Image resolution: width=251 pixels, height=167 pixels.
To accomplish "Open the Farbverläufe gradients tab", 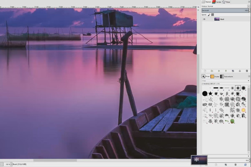I will point(226,76).
